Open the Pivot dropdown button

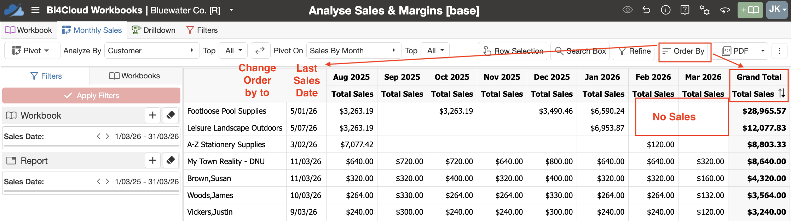coord(31,50)
